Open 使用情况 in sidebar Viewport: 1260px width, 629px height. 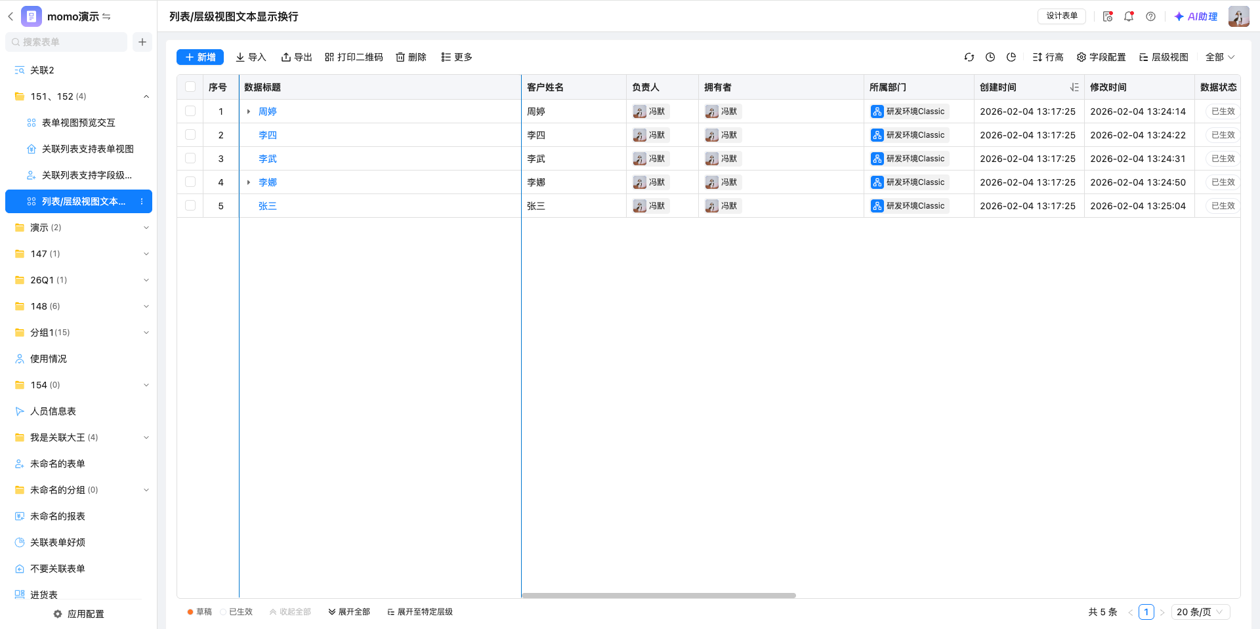79,359
